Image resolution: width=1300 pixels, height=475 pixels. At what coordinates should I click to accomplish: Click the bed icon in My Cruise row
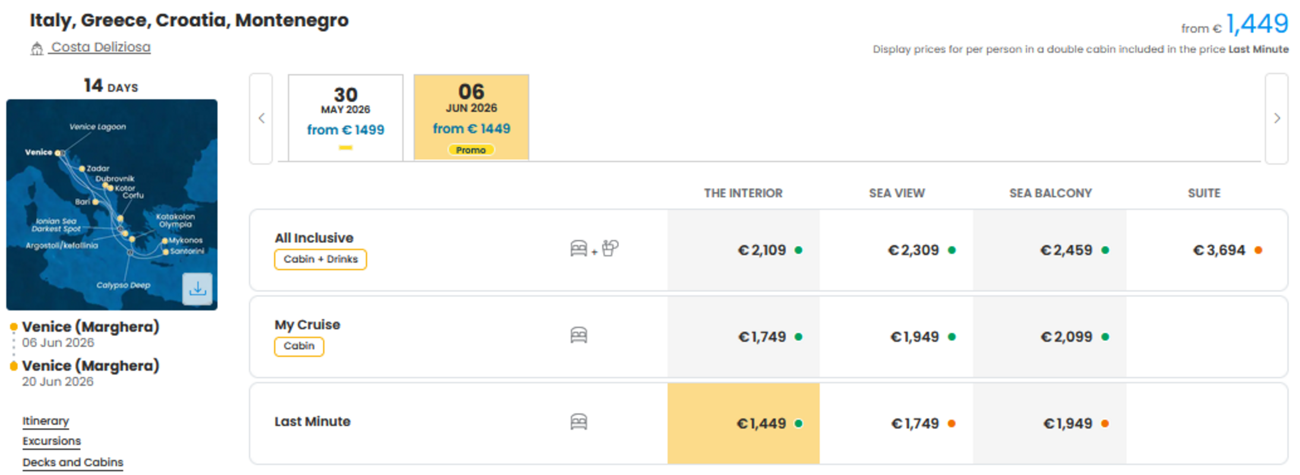579,335
